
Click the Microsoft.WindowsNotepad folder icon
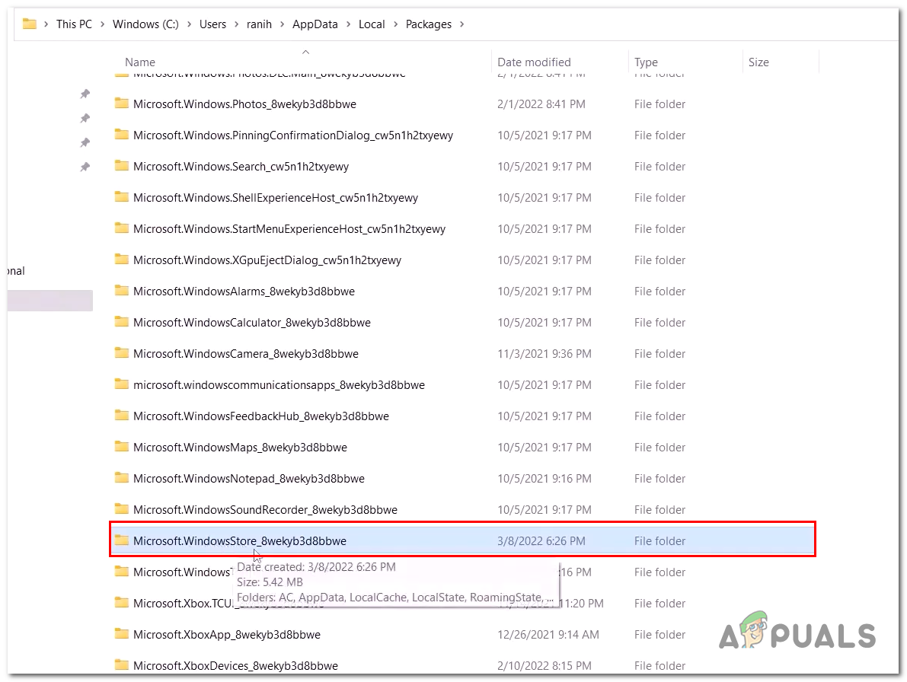[x=121, y=478]
